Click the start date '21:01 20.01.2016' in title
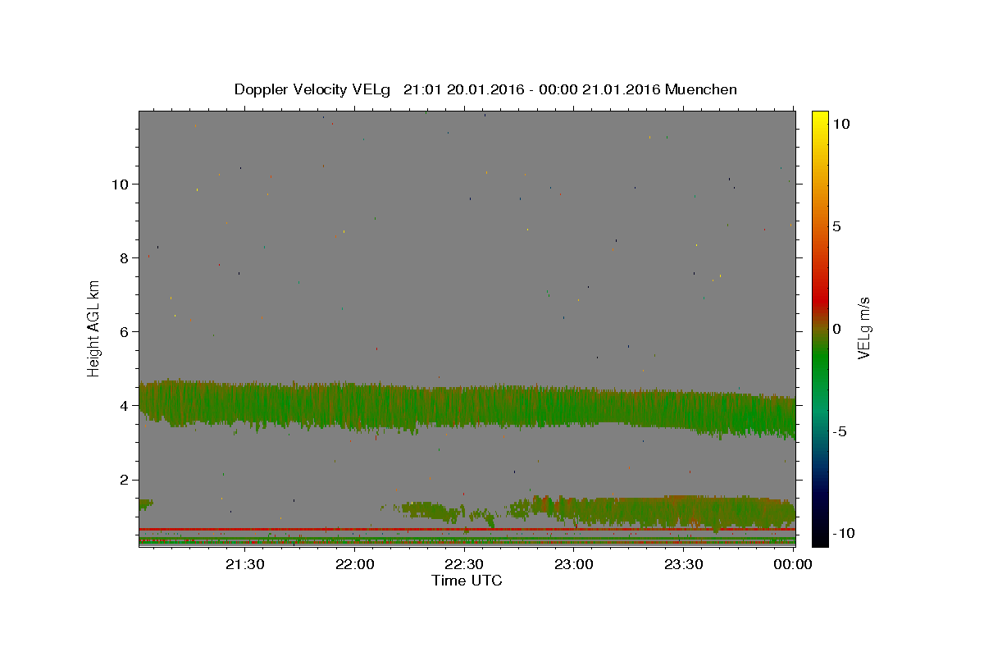984x656 pixels. coord(462,89)
